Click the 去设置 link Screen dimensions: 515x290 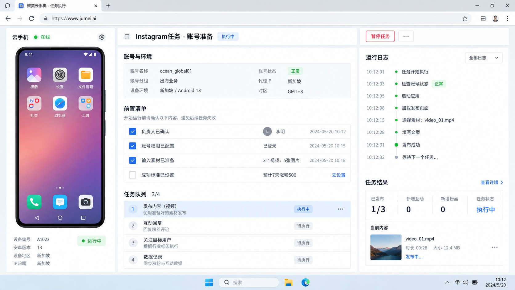point(339,175)
